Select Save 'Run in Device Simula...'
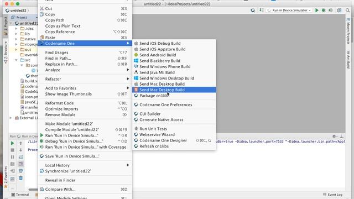 pyautogui.click(x=85, y=156)
